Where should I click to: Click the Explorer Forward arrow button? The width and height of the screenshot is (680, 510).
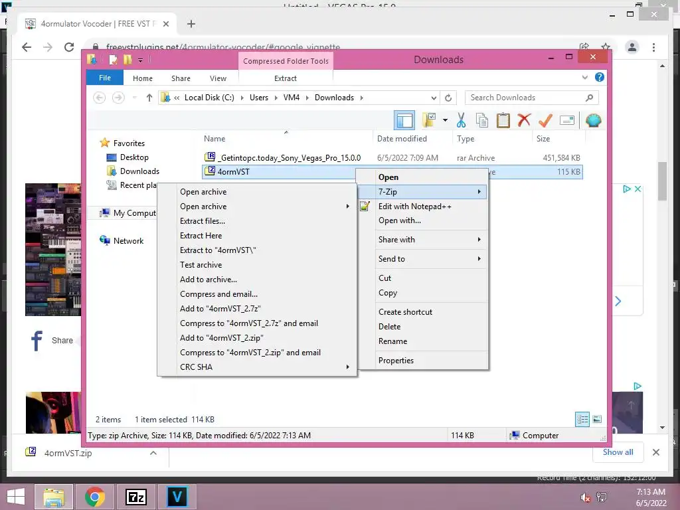pyautogui.click(x=118, y=98)
